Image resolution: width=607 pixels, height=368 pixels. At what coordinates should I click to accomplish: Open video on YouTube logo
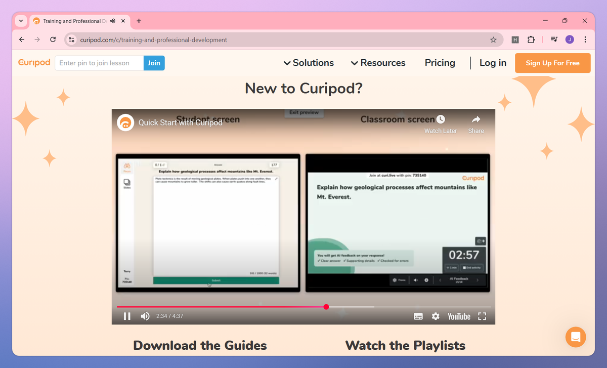[459, 316]
